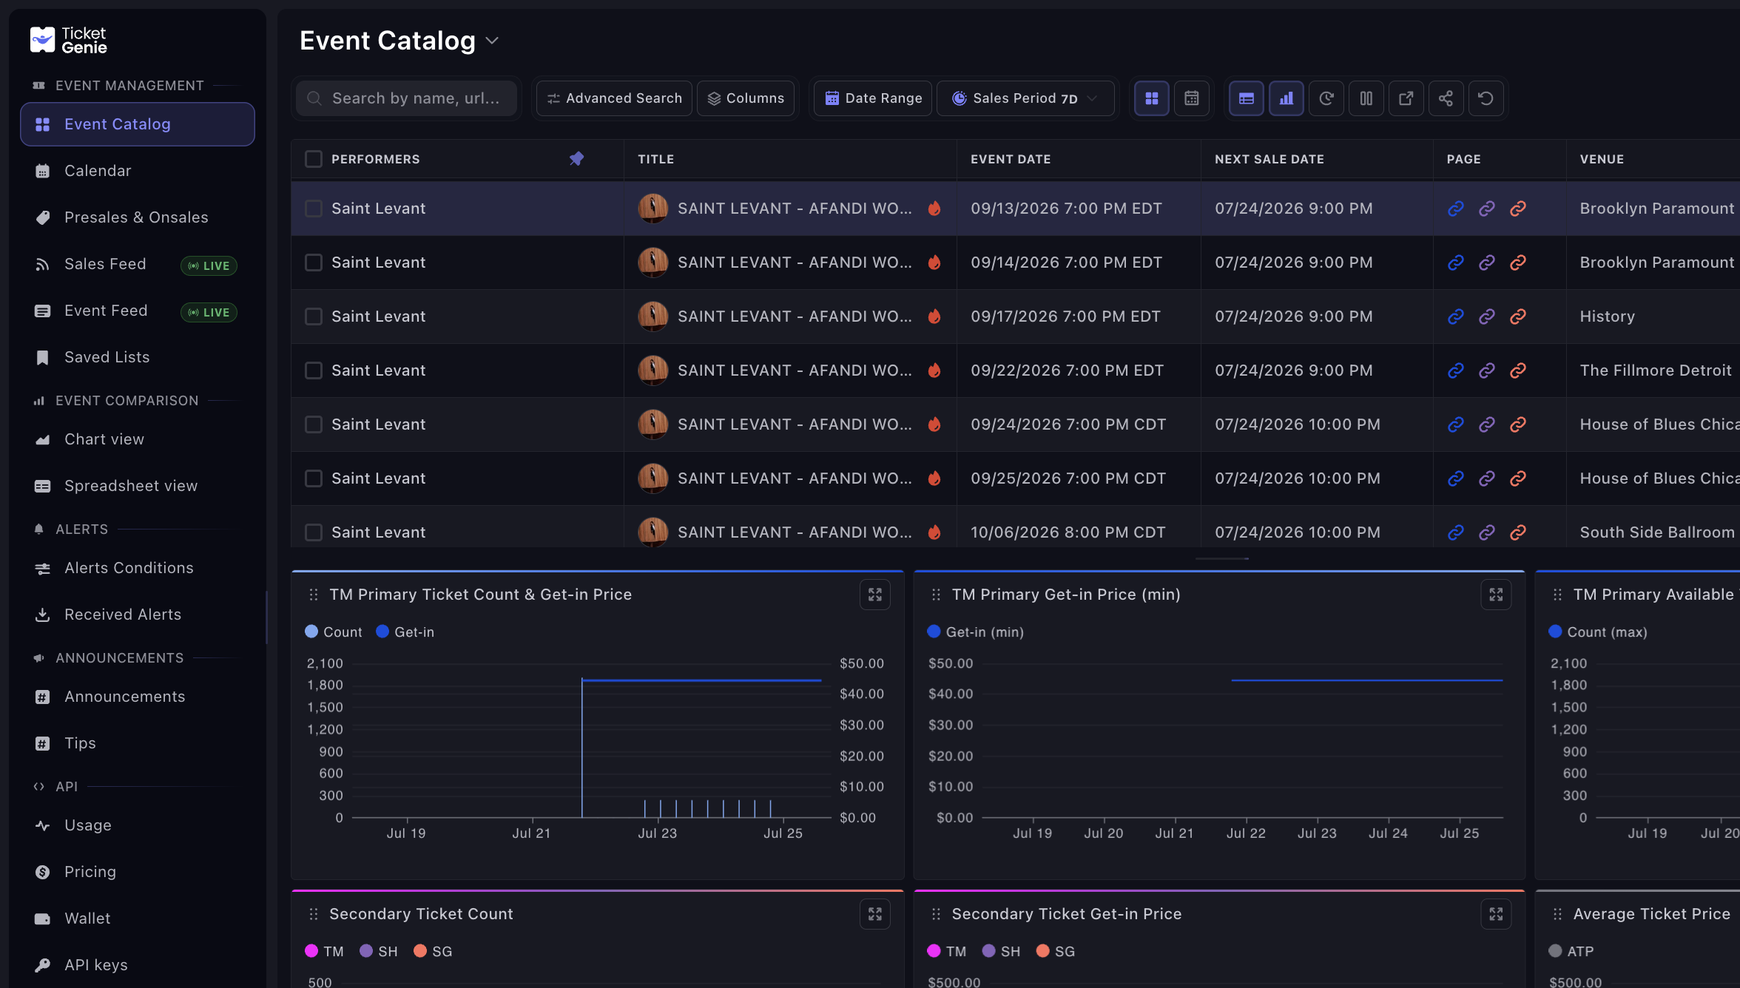Expand Secondary Ticket Get-in Price chart fullscreen
Viewport: 1740px width, 988px height.
1496,914
